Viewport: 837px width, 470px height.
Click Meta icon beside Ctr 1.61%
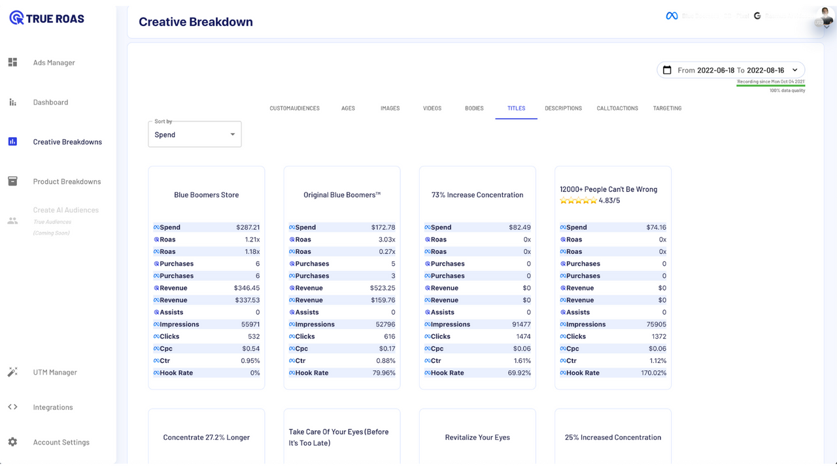[428, 360]
